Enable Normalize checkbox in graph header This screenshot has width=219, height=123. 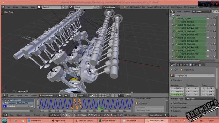point(126,115)
